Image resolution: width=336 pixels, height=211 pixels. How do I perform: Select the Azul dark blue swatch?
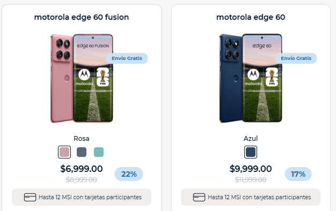click(x=251, y=152)
